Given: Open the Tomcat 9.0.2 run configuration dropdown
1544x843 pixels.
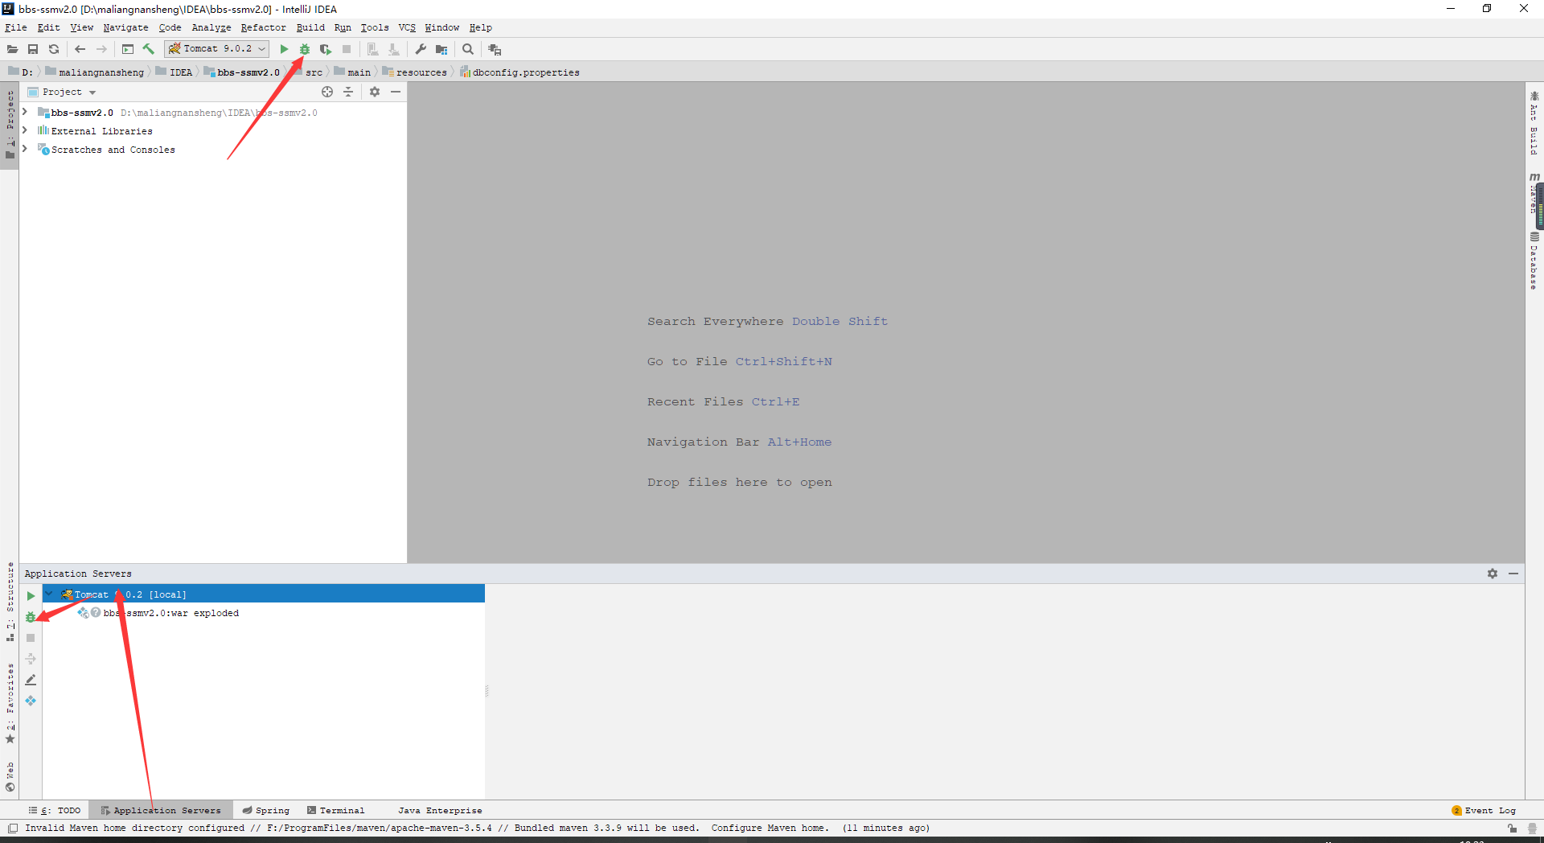Looking at the screenshot, I should pyautogui.click(x=217, y=49).
